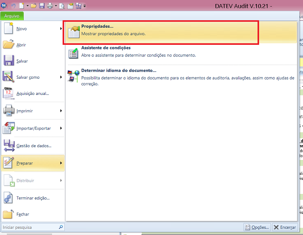Click the Terminar edição gear document entry
The height and width of the screenshot is (235, 303).
point(32,198)
